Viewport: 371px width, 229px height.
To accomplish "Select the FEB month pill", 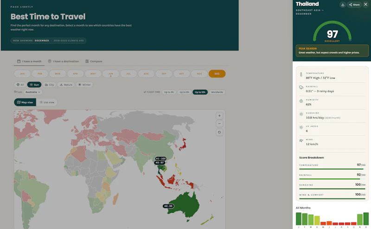I will tap(40, 74).
